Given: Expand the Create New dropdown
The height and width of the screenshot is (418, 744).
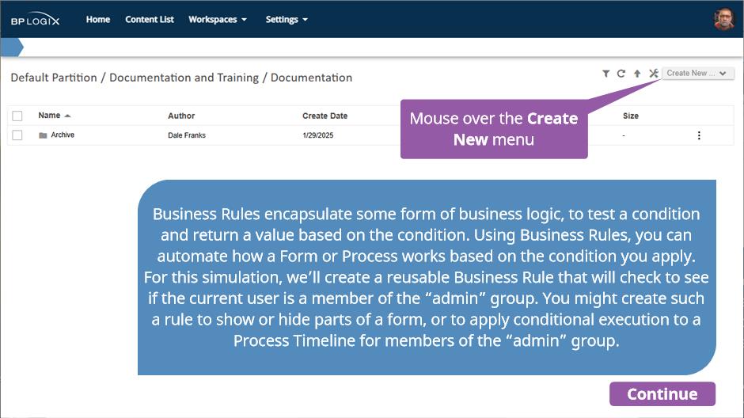Looking at the screenshot, I should click(x=697, y=73).
